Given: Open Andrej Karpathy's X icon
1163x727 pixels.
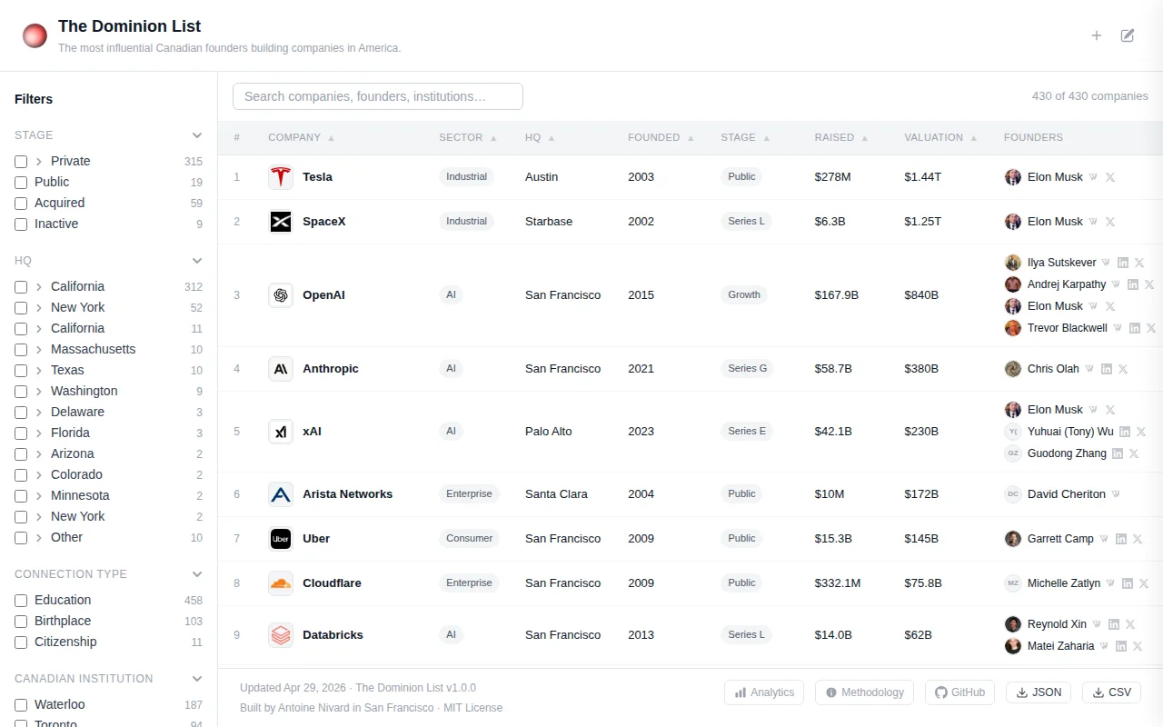Looking at the screenshot, I should coord(1149,284).
